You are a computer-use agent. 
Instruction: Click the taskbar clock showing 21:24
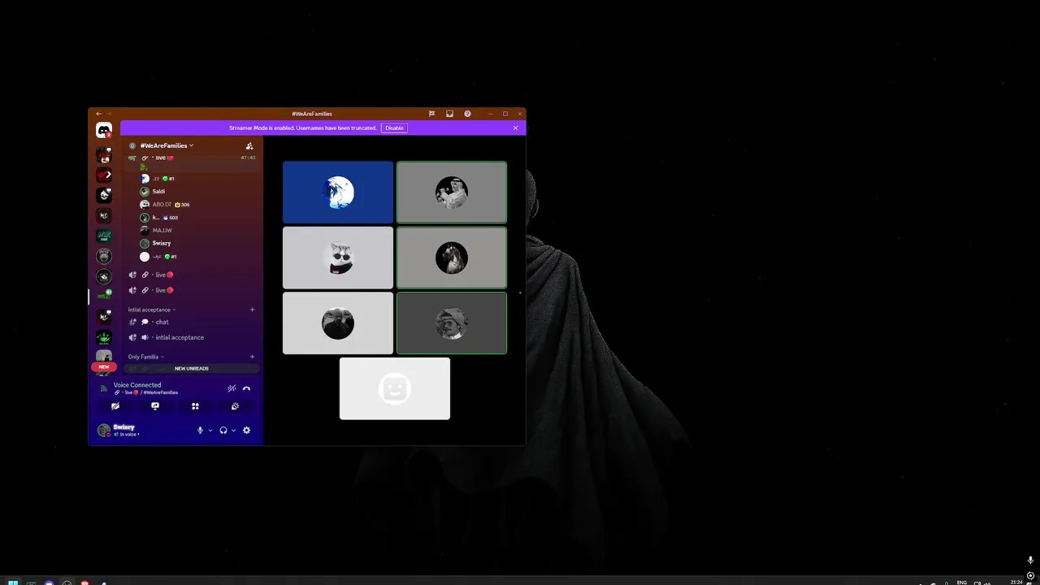click(1016, 582)
